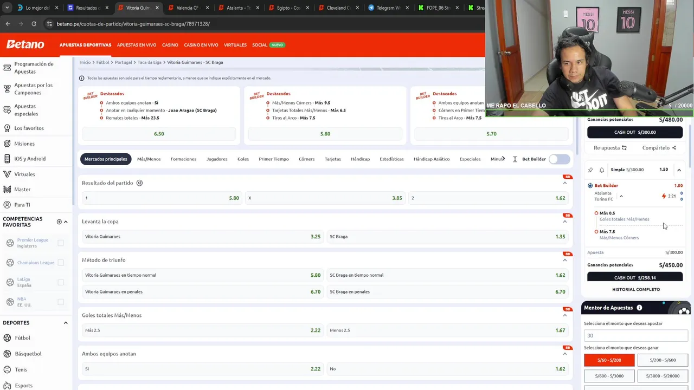Select the Jugadores market tab

tap(217, 159)
